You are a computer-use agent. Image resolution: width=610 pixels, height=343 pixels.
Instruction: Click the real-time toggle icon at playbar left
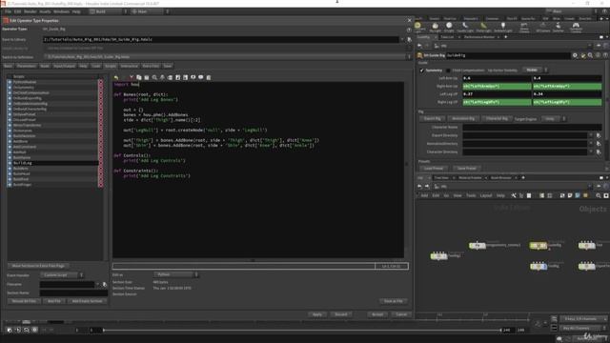tap(10, 330)
